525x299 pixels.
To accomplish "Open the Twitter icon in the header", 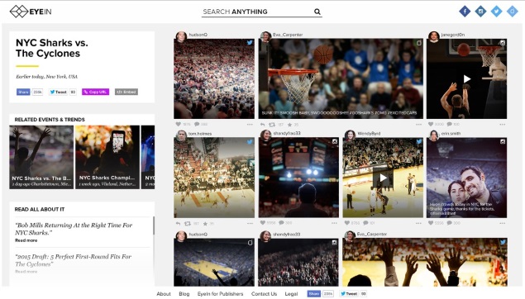I will (496, 12).
